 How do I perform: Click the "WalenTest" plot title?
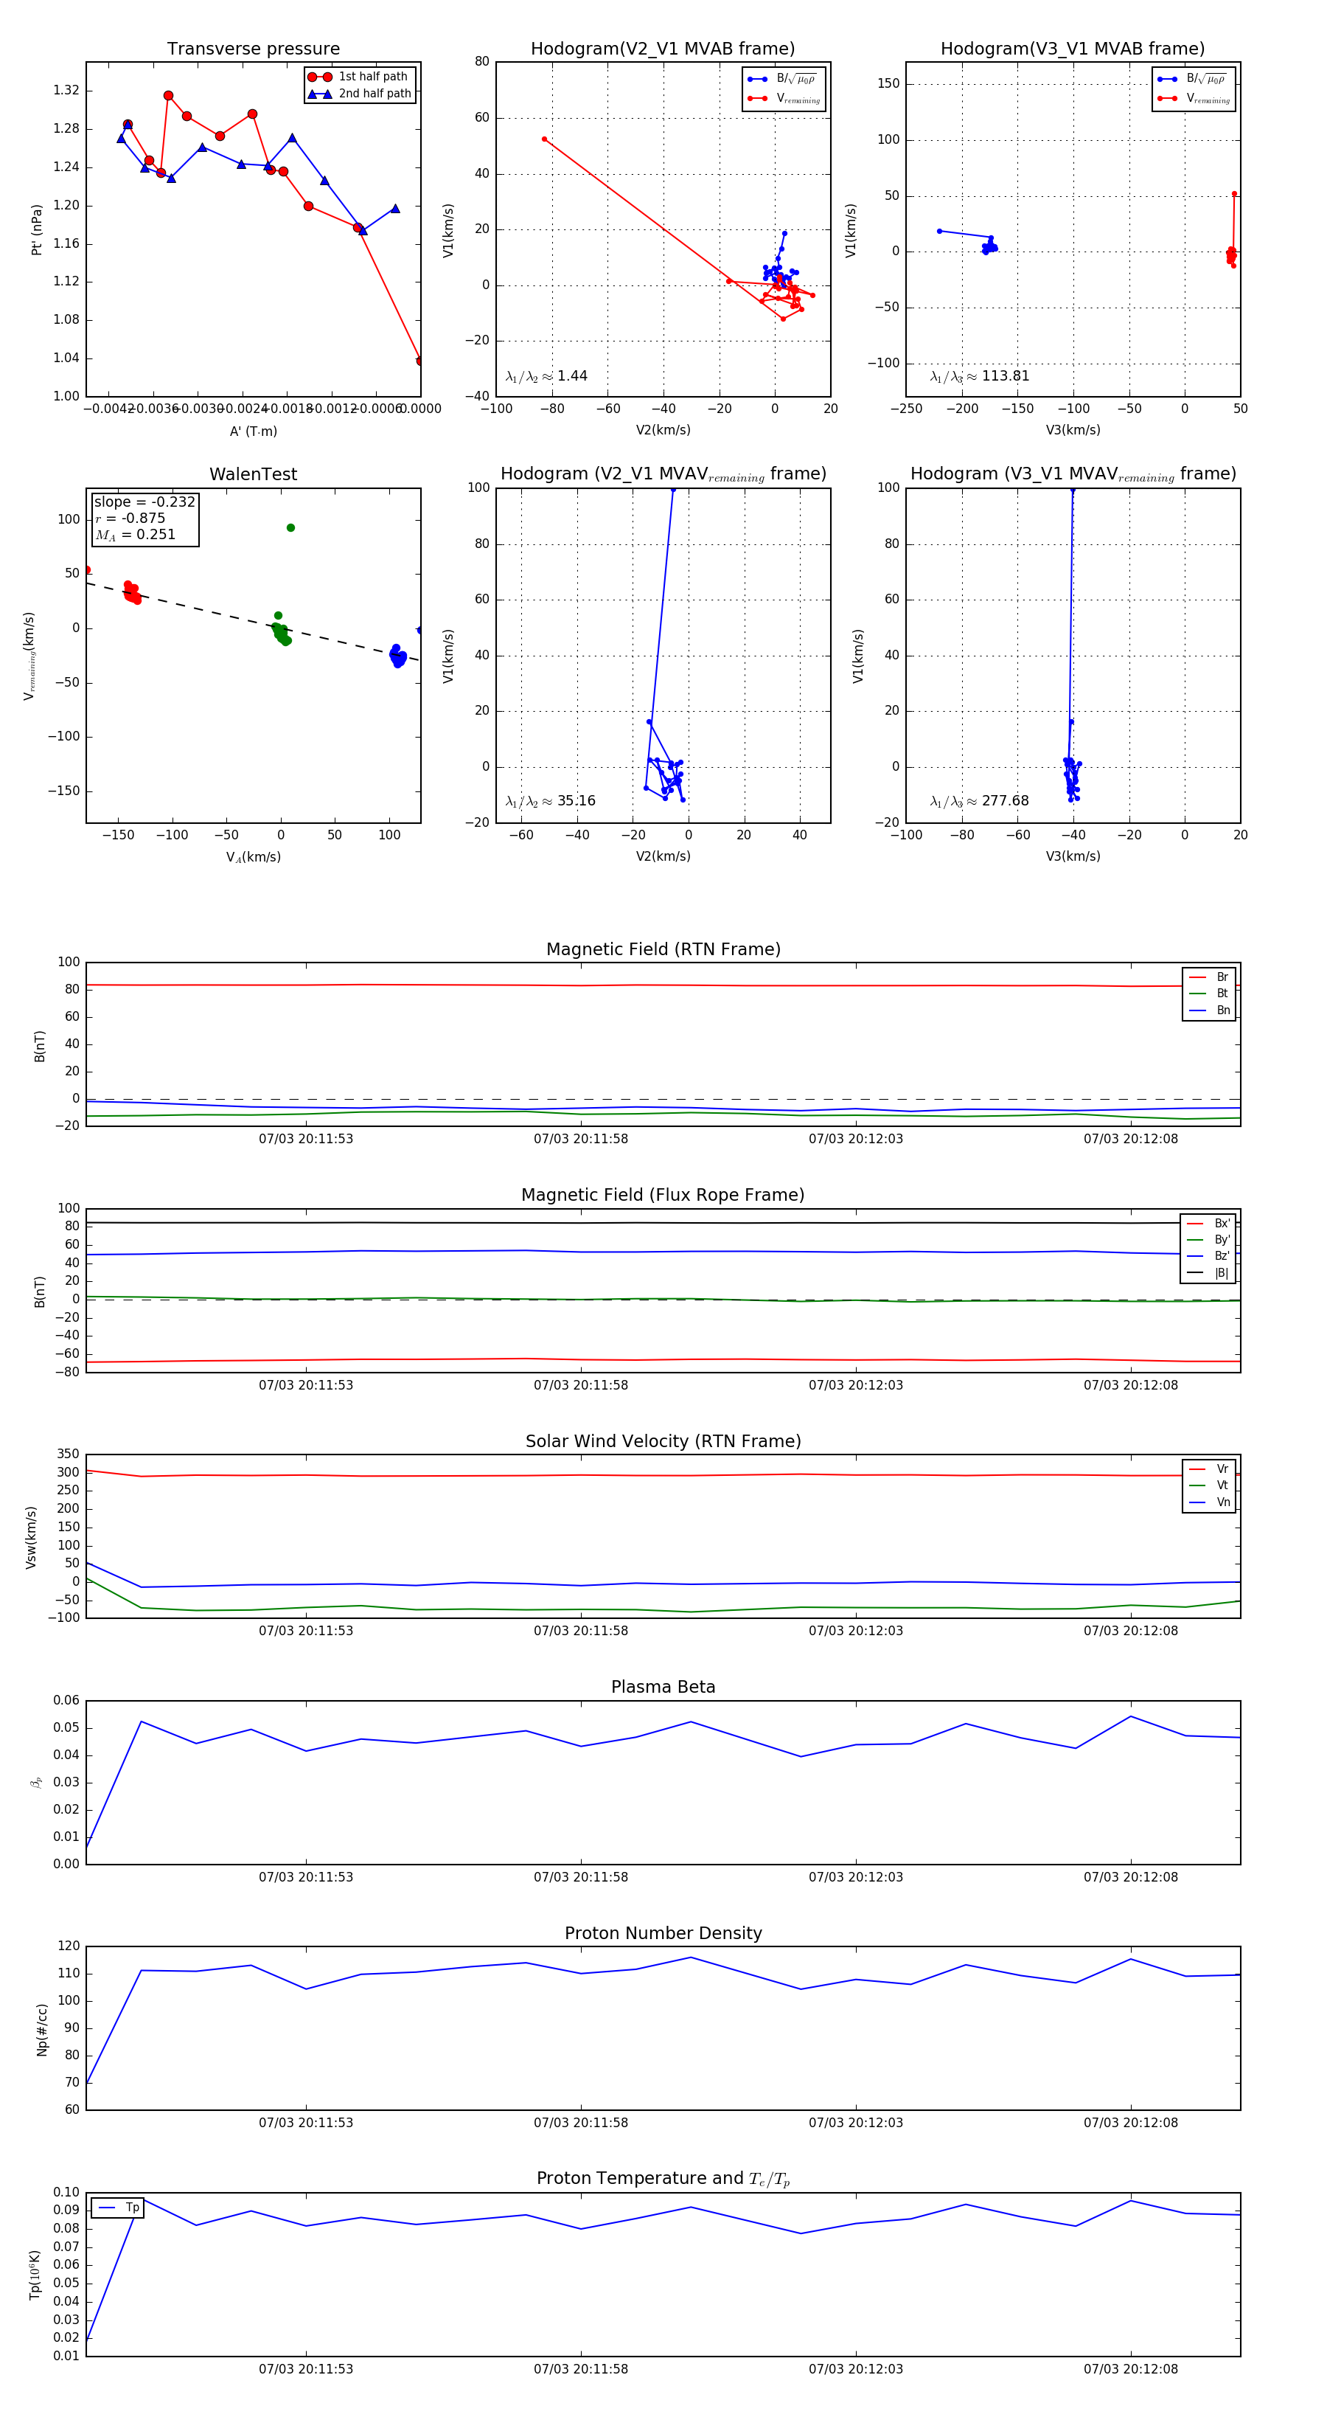coord(253,474)
